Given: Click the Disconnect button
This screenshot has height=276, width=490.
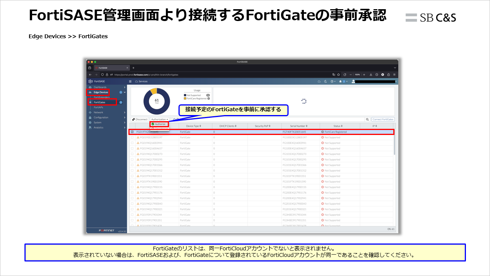Looking at the screenshot, I should point(140,119).
